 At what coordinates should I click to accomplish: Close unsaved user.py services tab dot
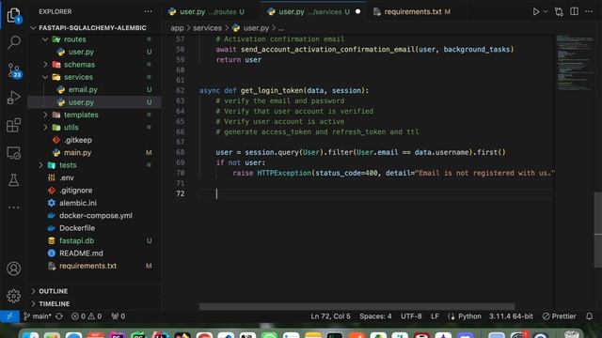357,11
